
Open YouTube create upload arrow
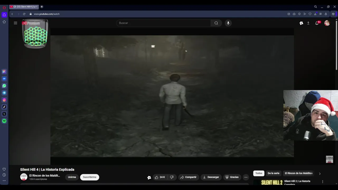pyautogui.click(x=308, y=23)
